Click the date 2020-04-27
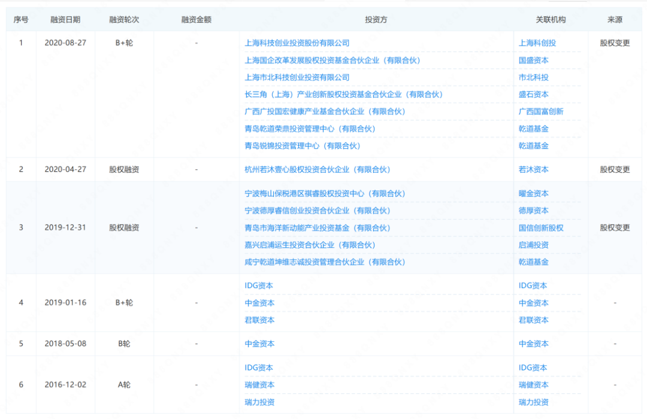This screenshot has width=647, height=419. click(x=65, y=169)
